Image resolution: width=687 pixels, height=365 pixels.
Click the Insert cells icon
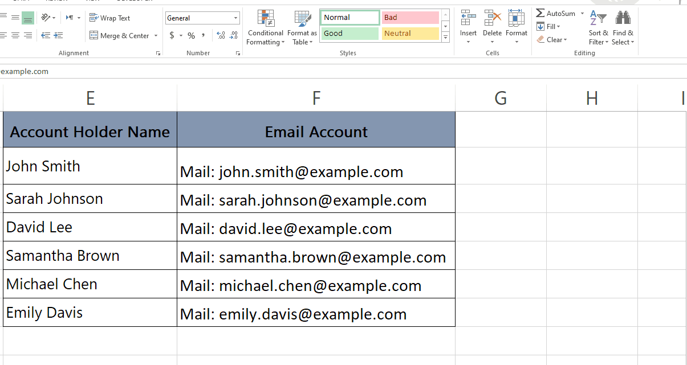tap(469, 18)
